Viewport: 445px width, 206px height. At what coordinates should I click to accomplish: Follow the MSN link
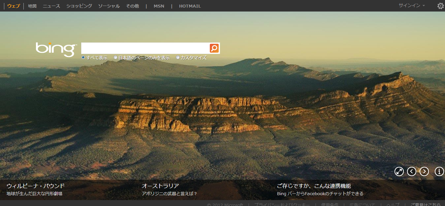159,6
